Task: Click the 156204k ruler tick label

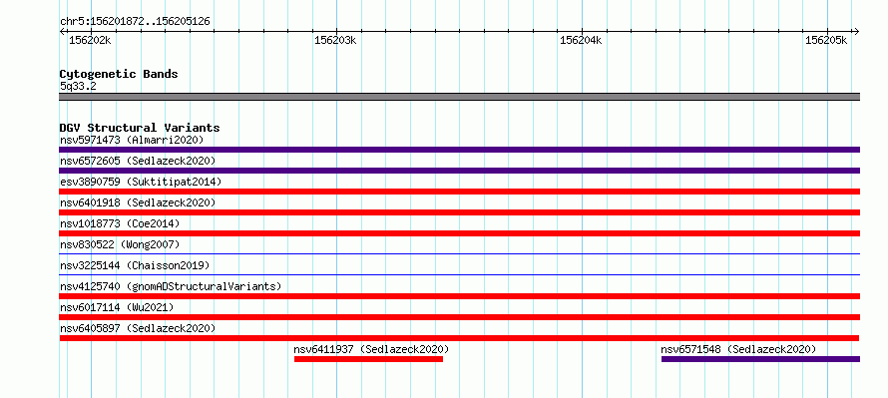Action: click(581, 40)
